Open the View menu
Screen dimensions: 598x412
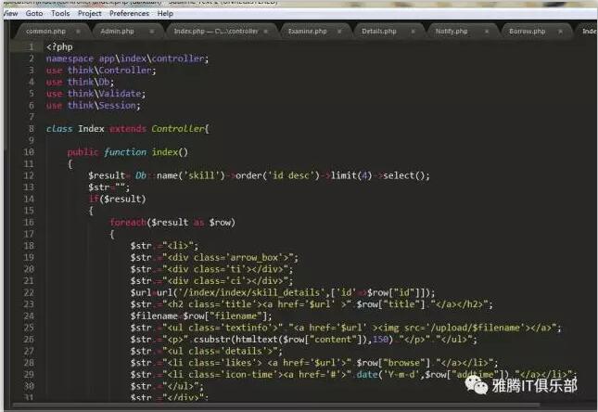10,14
